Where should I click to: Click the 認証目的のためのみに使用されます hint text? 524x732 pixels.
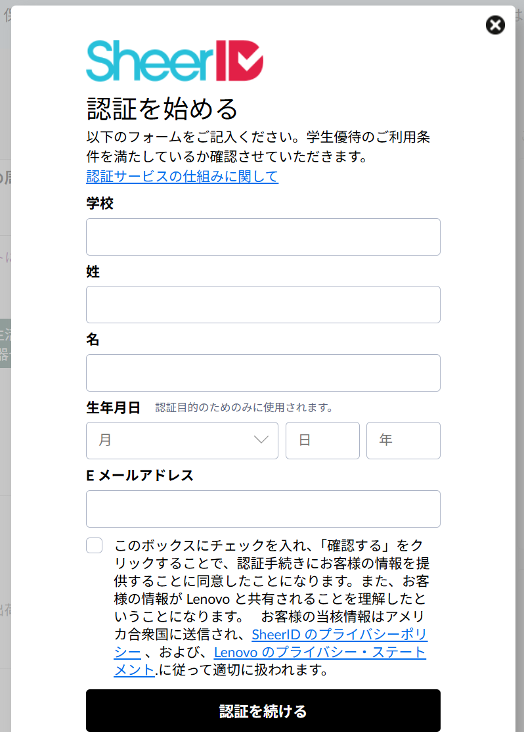[x=244, y=408]
